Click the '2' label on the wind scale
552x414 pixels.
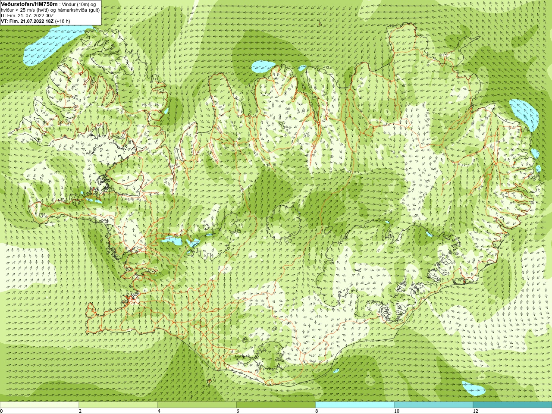tap(80, 411)
